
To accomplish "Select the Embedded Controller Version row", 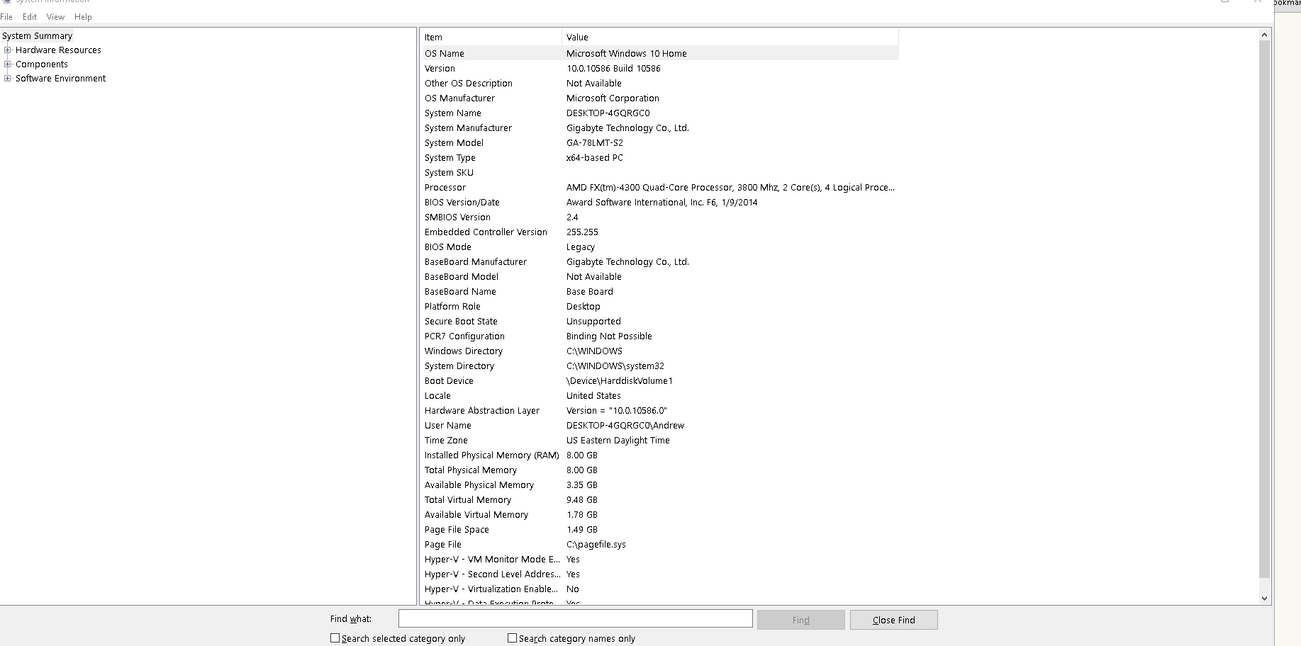I will 661,232.
